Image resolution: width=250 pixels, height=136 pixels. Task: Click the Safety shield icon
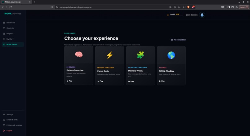point(4,120)
